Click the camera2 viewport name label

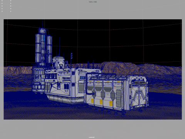pyautogui.click(x=92, y=137)
